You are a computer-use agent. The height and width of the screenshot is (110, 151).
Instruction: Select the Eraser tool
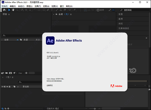(65, 10)
